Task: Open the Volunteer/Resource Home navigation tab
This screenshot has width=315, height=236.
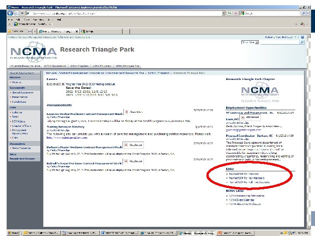Action: (25, 66)
